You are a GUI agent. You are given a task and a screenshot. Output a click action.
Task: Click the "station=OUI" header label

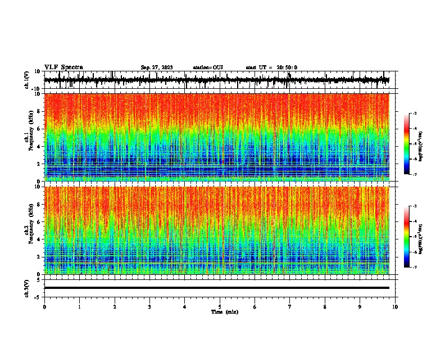(208, 67)
